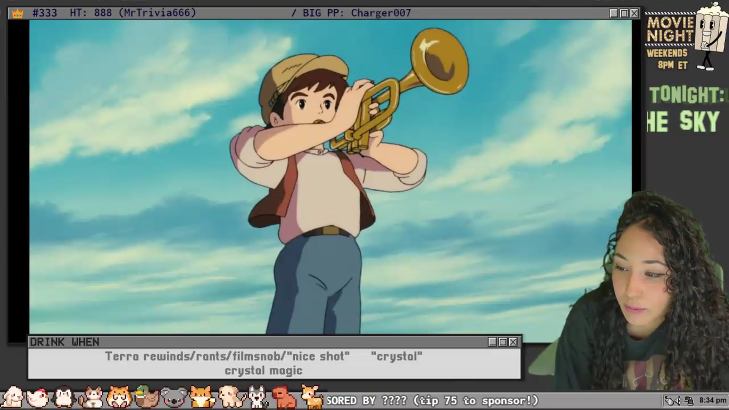The image size is (729, 410).
Task: Click the "Terra rewinds/rants/filmsnob" text line
Action: click(x=227, y=356)
